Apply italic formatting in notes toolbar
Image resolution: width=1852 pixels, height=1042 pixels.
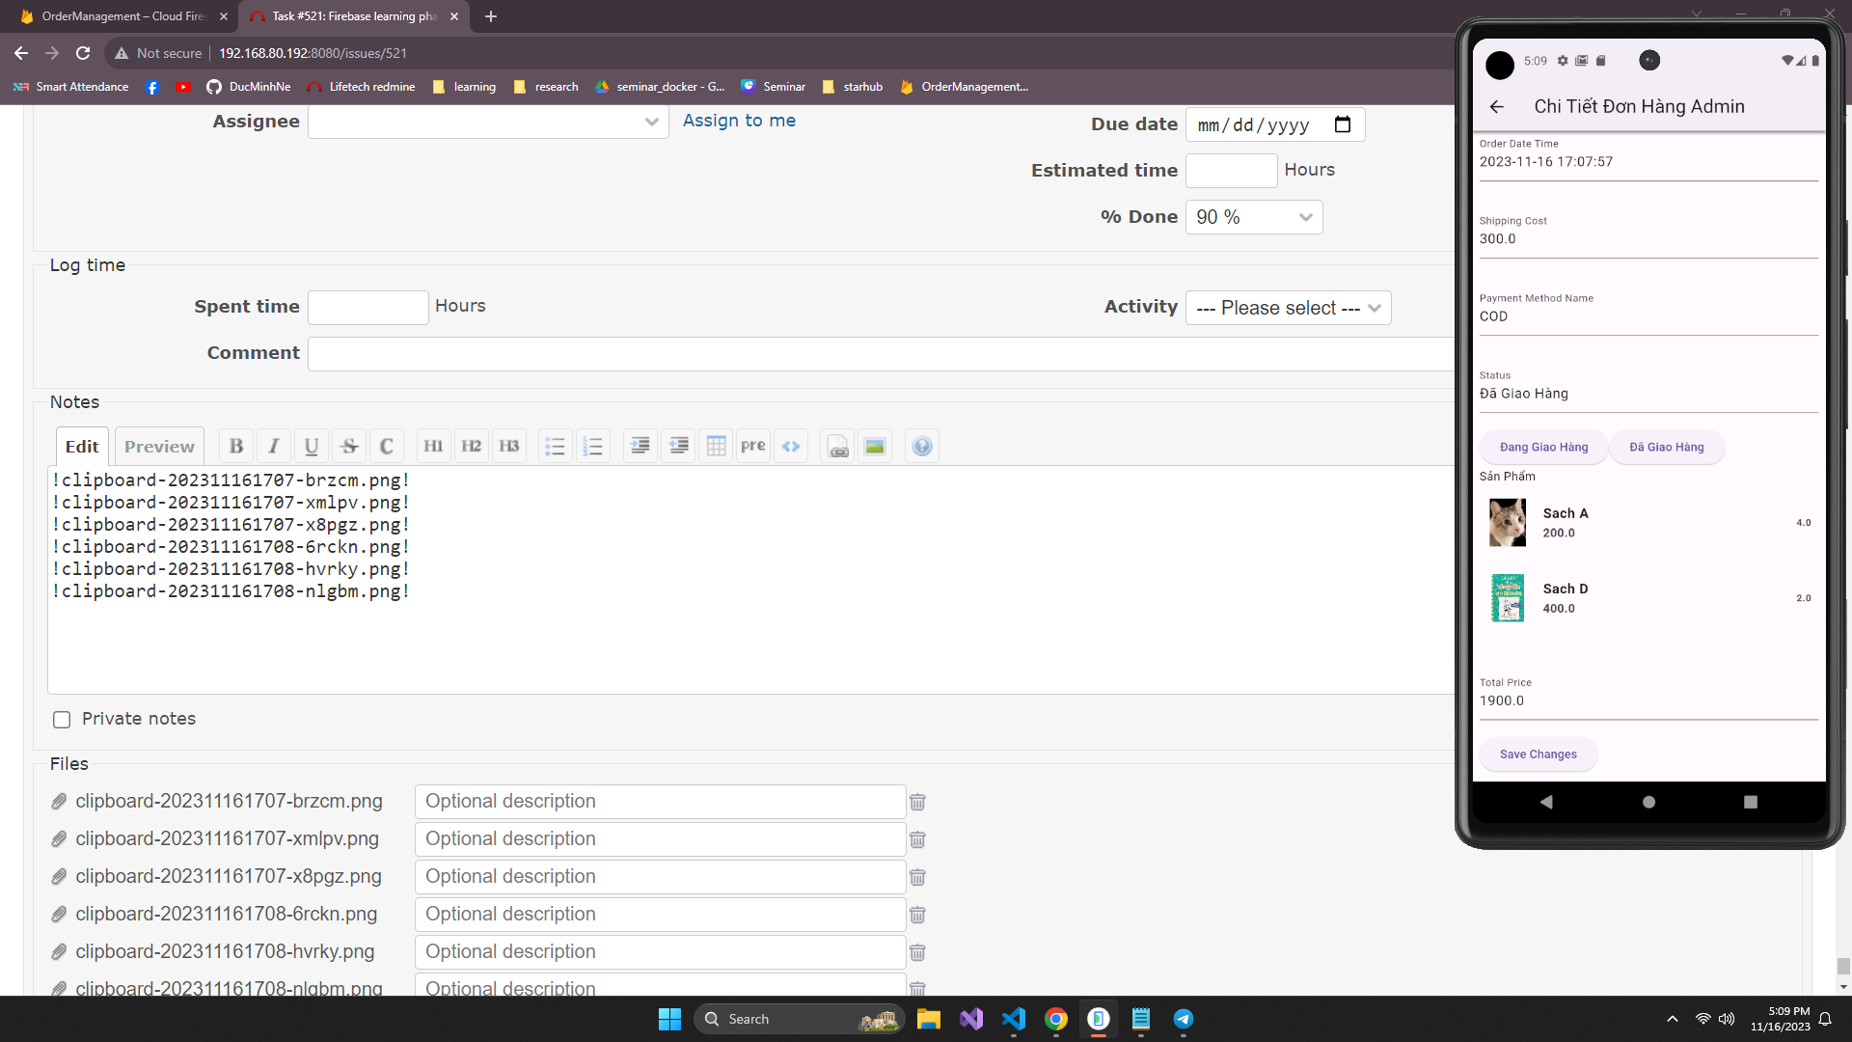click(x=274, y=446)
